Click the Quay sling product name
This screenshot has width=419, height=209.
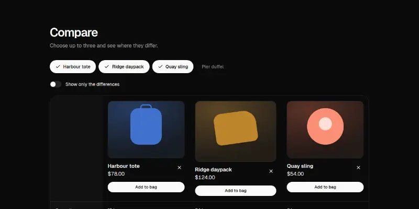pos(300,166)
